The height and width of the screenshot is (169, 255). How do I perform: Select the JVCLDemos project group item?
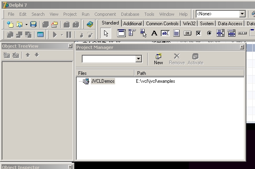coord(103,81)
